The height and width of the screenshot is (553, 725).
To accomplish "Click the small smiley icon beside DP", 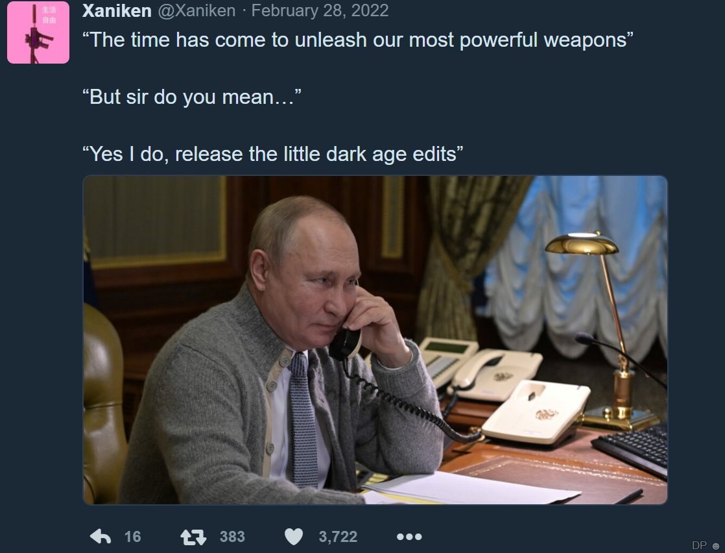I will click(x=716, y=546).
